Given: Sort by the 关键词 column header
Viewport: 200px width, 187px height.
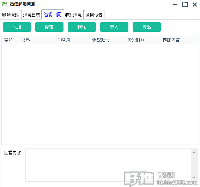Looking at the screenshot, I should 63,40.
